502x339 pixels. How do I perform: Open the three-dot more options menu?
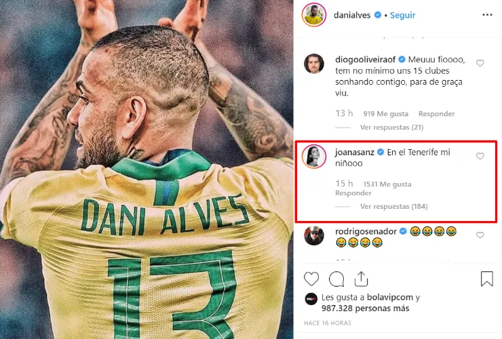click(487, 15)
